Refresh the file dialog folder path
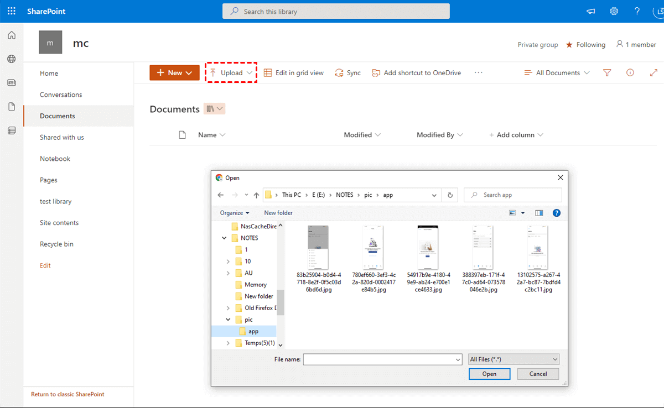664x408 pixels. [x=450, y=195]
